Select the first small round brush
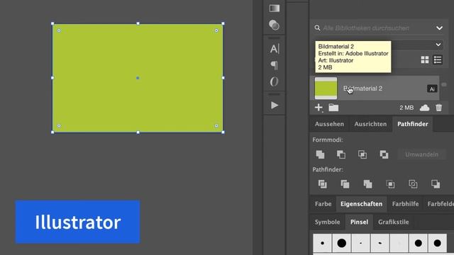The width and height of the screenshot is (454, 255). pyautogui.click(x=322, y=243)
